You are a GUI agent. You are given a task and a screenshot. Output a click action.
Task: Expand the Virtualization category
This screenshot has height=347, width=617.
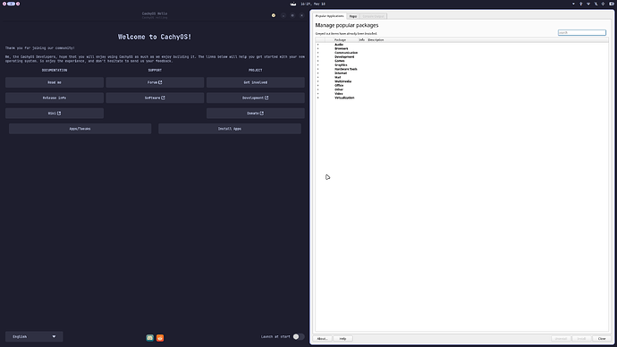pyautogui.click(x=318, y=97)
